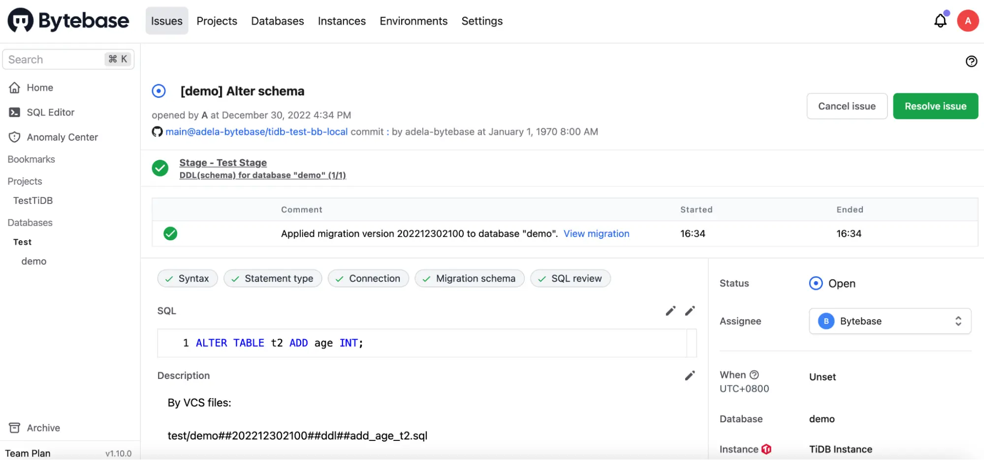The image size is (984, 460).
Task: Edit the Description using its pencil icon
Action: [690, 375]
